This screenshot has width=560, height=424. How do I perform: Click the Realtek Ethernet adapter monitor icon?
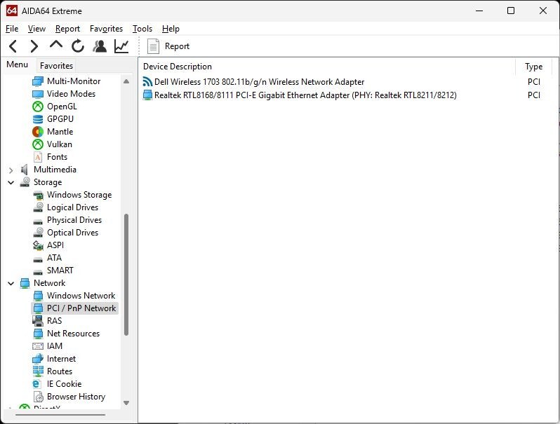point(147,95)
